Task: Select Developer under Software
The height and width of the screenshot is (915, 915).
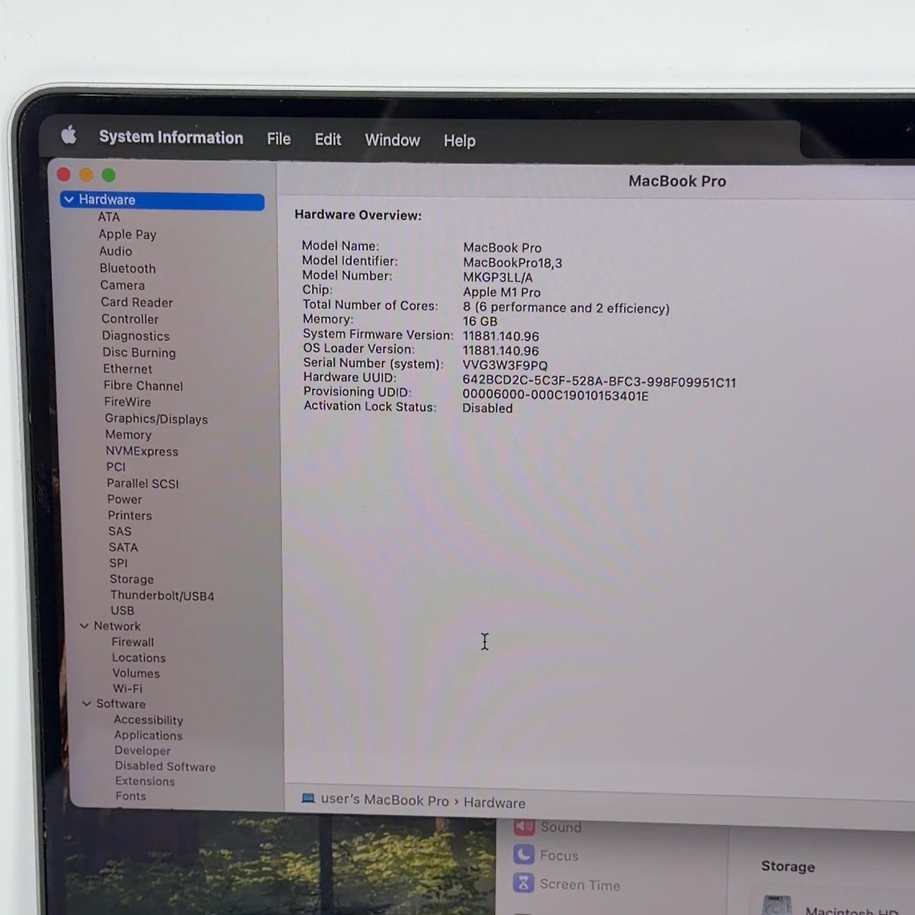Action: pyautogui.click(x=143, y=751)
